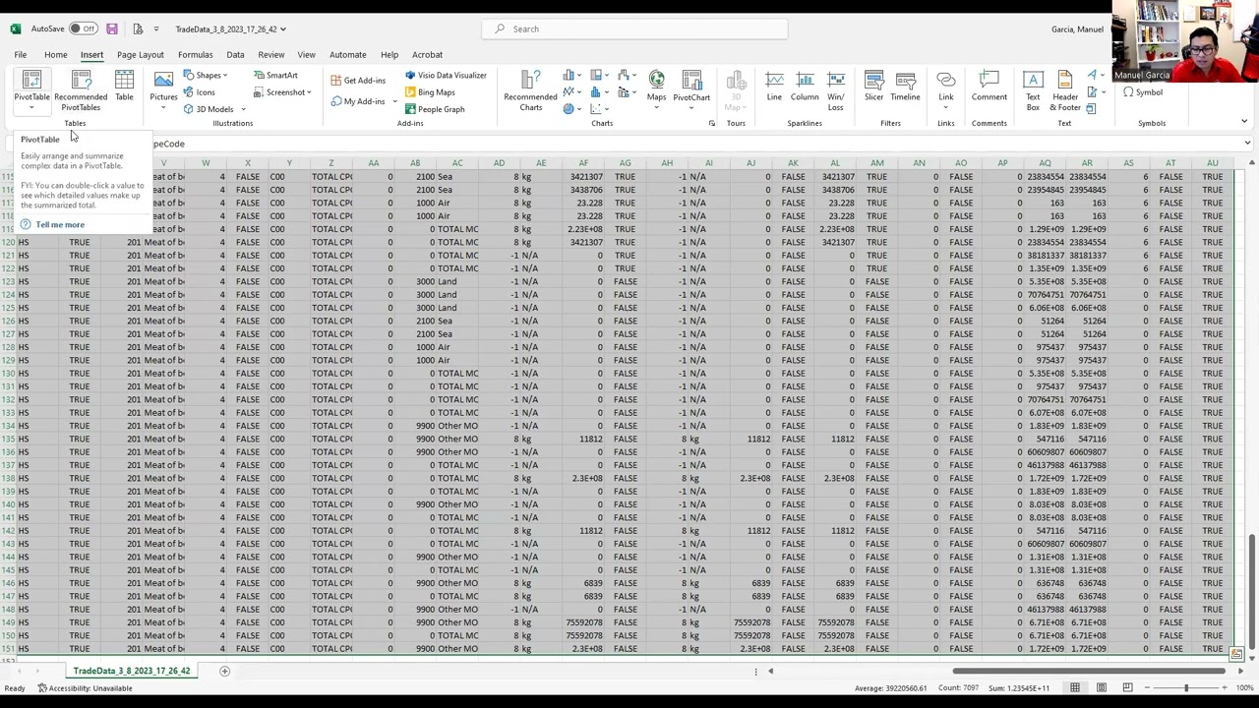Open Recommended PivotTables
Viewport: 1259px width, 708px height.
click(81, 88)
